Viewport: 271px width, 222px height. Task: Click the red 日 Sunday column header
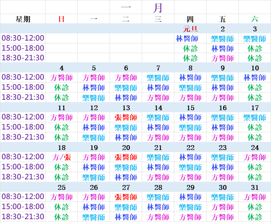[62, 19]
